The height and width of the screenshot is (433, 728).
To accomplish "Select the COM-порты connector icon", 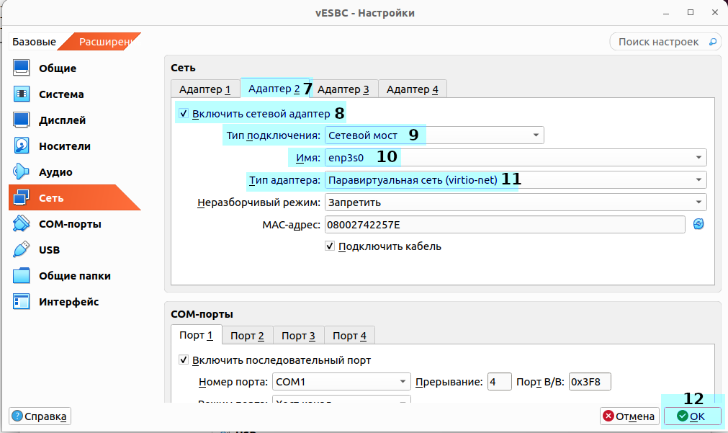I will [22, 224].
